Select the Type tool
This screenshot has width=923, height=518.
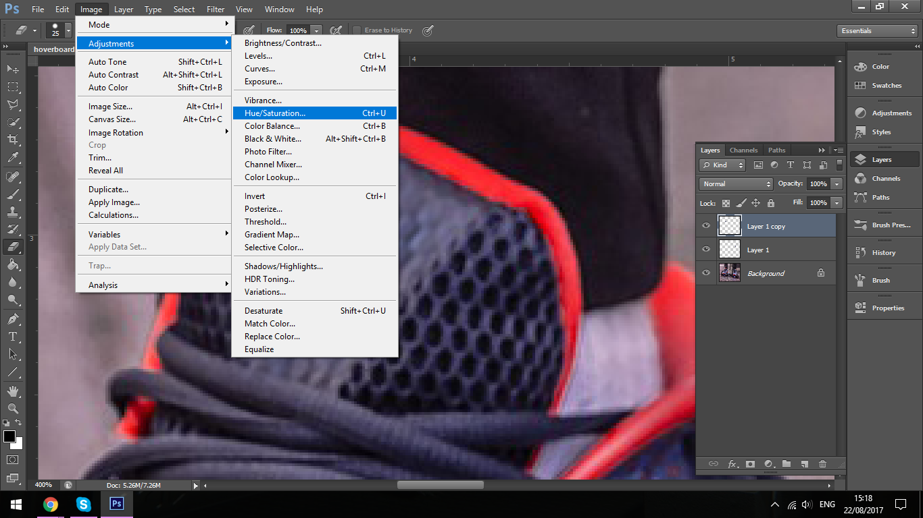click(x=13, y=336)
